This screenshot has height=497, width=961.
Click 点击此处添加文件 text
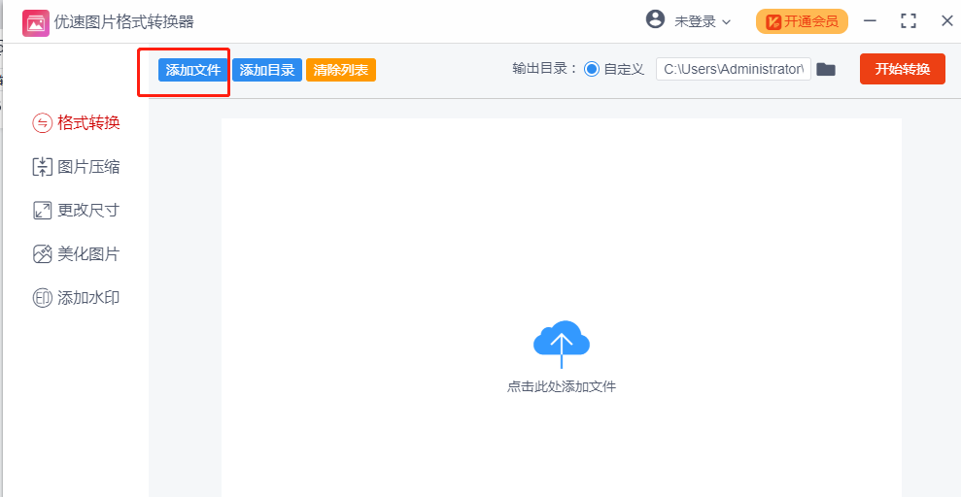coord(562,387)
